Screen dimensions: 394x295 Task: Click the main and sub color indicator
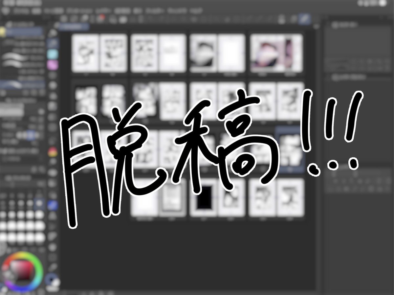coord(52,280)
